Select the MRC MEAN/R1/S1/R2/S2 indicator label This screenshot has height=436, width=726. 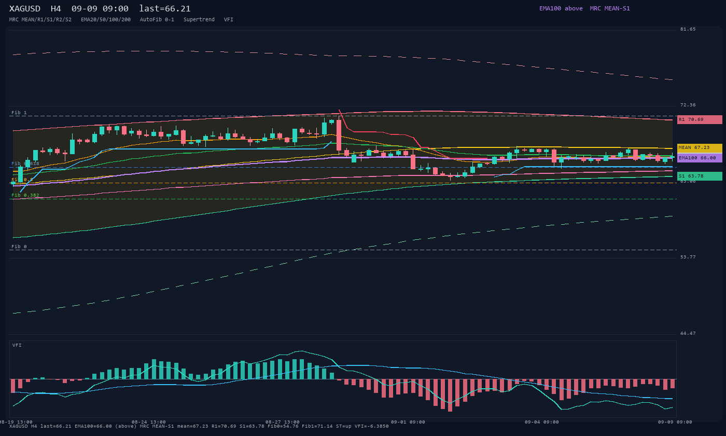tap(40, 20)
